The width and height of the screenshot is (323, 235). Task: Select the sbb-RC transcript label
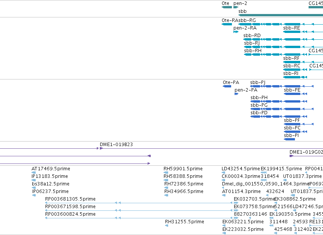[292, 66]
